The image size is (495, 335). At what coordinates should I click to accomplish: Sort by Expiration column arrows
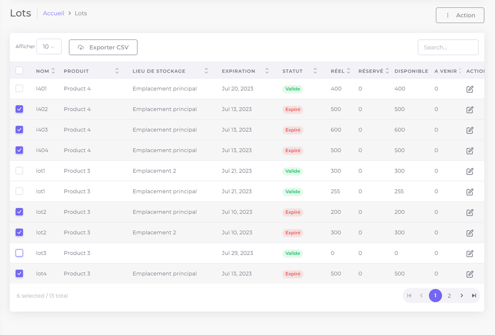point(267,71)
